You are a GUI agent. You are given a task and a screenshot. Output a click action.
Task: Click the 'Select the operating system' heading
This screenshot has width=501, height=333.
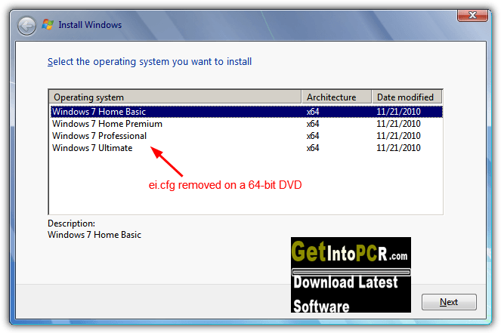[150, 62]
